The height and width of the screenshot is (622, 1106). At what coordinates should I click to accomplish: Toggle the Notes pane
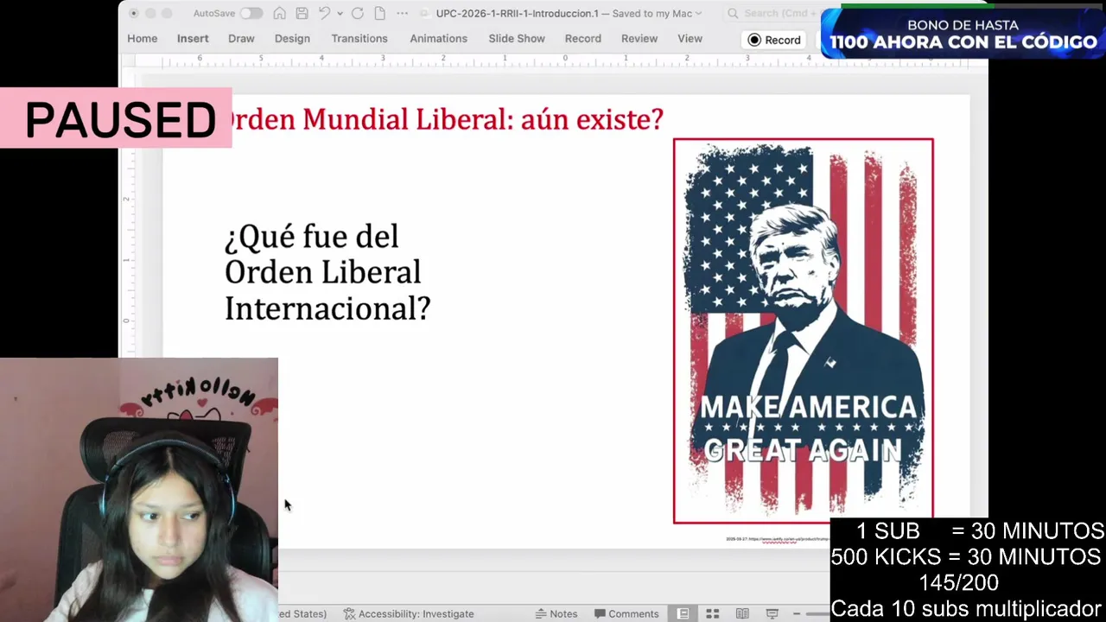(556, 613)
